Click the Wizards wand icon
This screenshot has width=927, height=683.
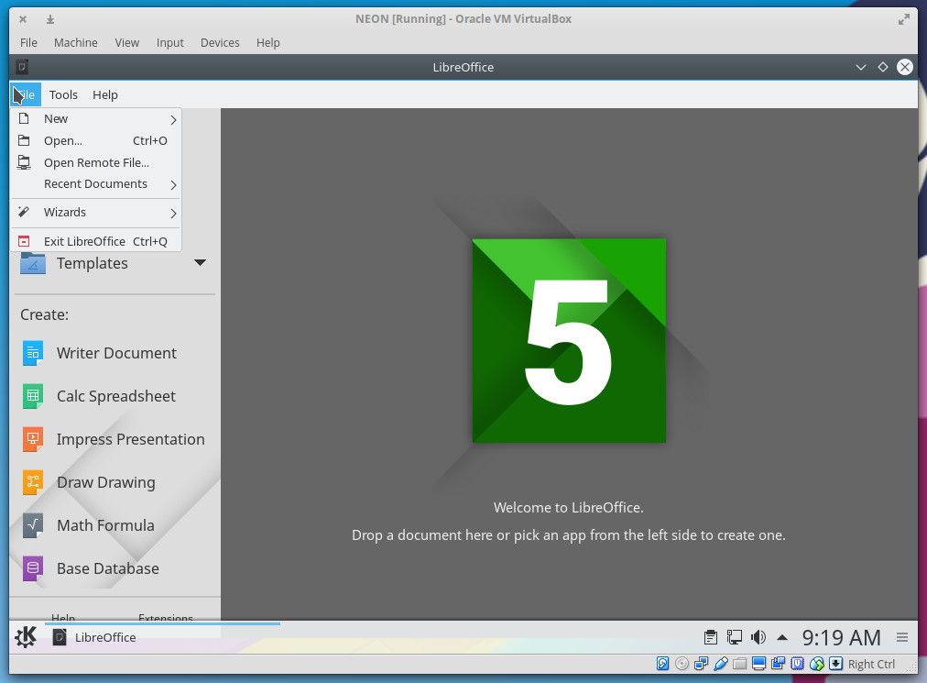(x=24, y=212)
